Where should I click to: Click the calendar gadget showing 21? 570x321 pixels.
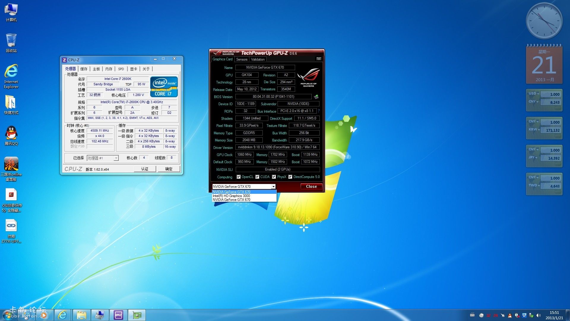coord(544,64)
